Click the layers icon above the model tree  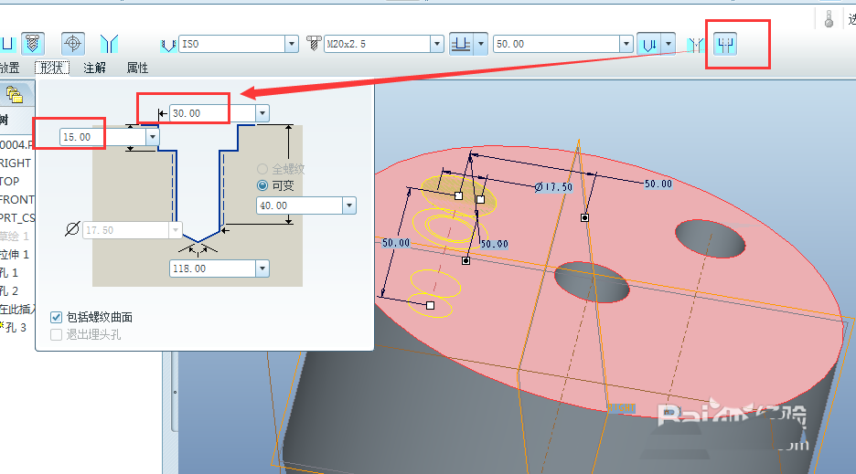click(x=15, y=95)
